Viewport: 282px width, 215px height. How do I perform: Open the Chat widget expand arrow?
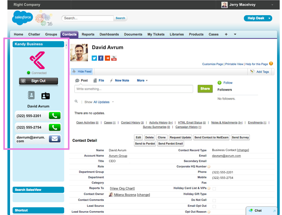[274, 211]
